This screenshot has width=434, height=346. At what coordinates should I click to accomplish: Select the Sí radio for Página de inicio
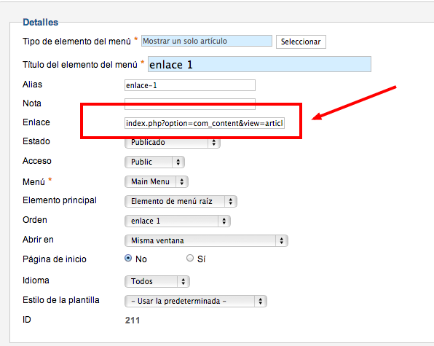point(190,258)
